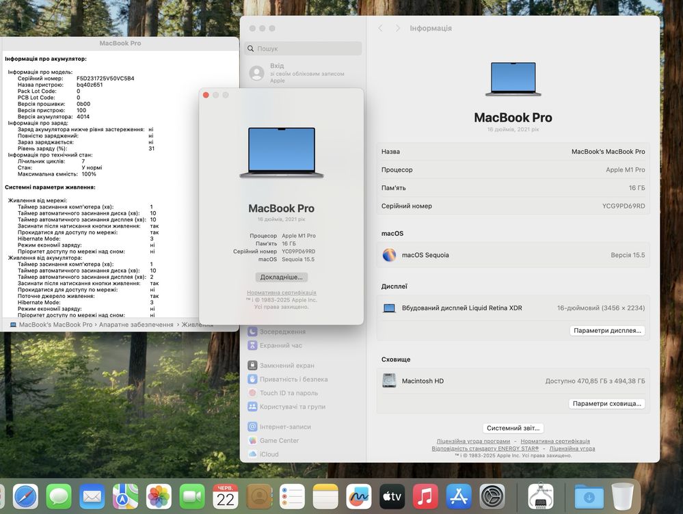Image resolution: width=683 pixels, height=514 pixels.
Task: Close the About This Mac window
Action: pyautogui.click(x=206, y=95)
